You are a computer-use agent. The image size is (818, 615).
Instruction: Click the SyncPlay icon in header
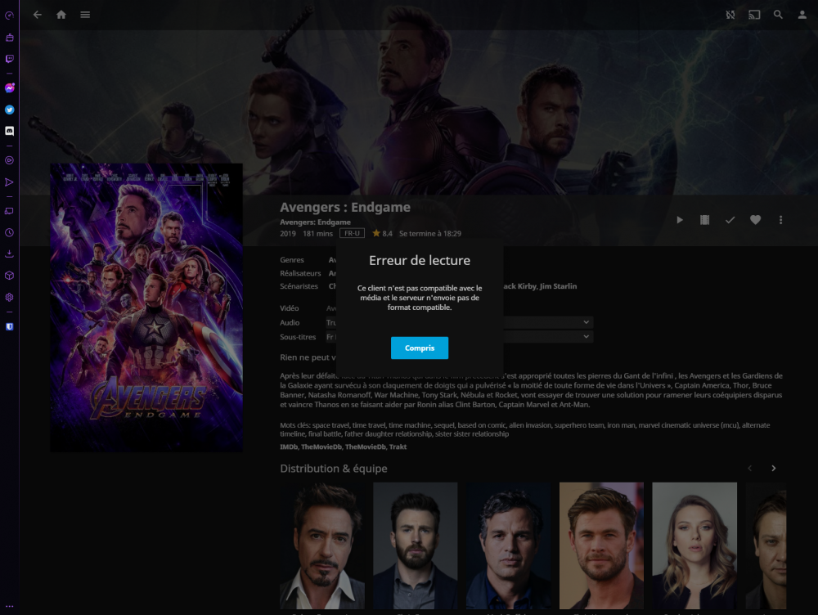tap(730, 15)
